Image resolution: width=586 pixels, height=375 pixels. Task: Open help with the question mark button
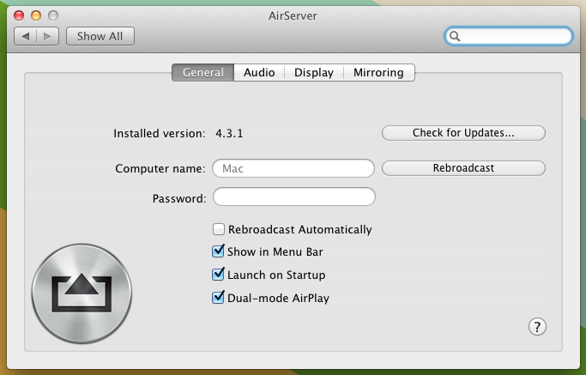coord(537,327)
